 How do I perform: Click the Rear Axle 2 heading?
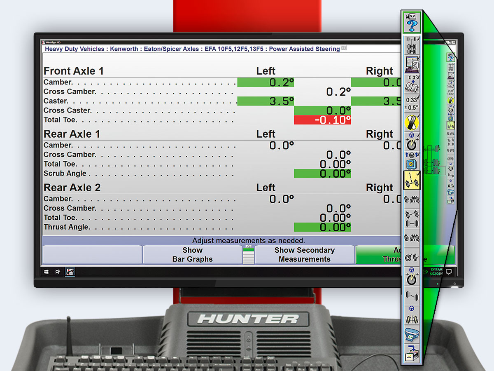pyautogui.click(x=72, y=188)
